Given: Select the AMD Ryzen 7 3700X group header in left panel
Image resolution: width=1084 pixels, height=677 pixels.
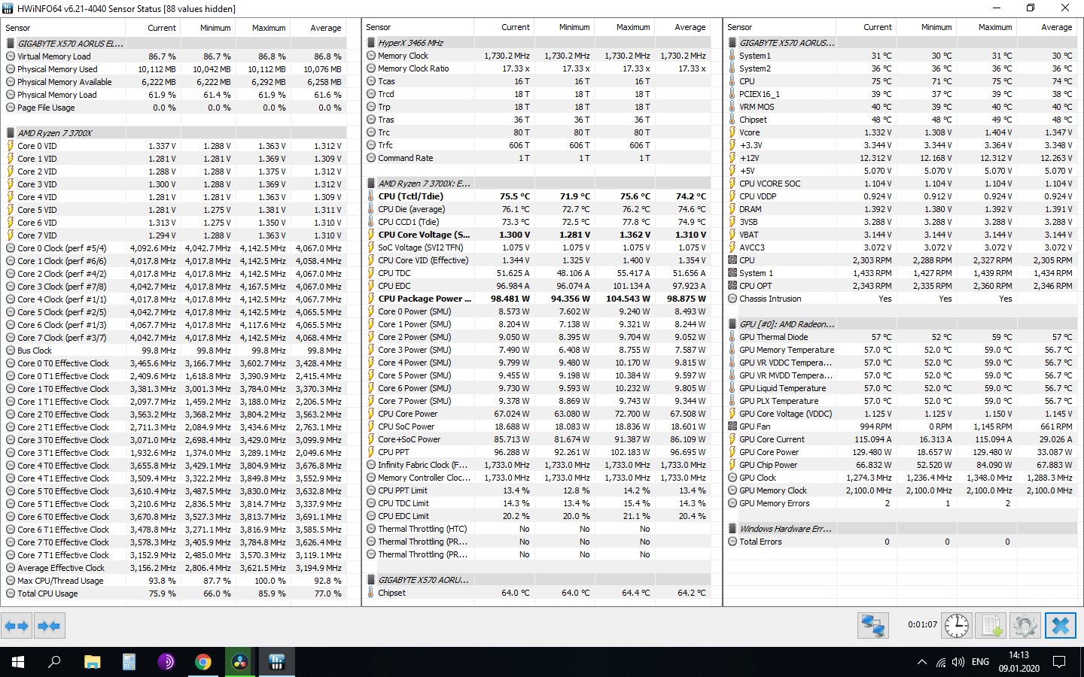Looking at the screenshot, I should coord(174,133).
